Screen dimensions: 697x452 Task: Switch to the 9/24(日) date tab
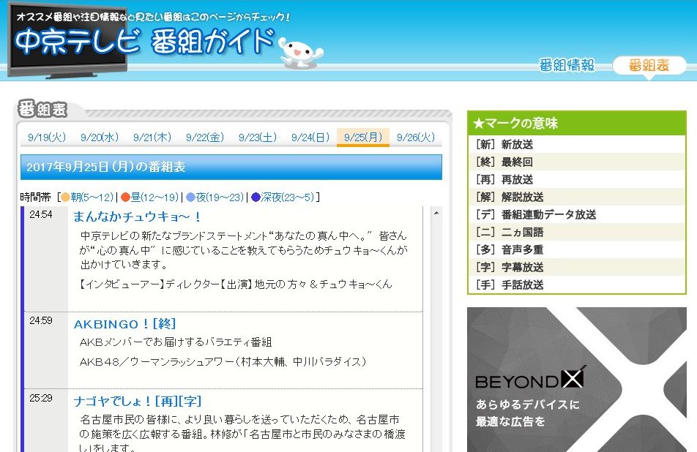(x=310, y=138)
